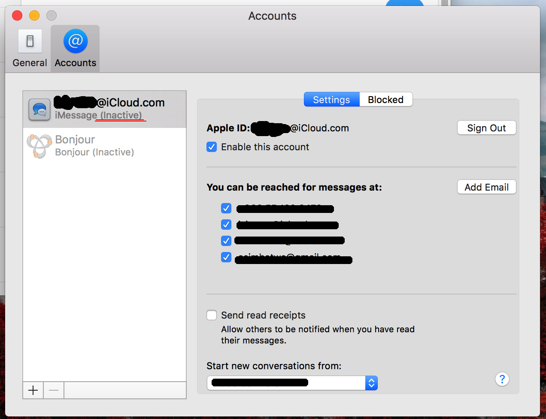Click the 'Start new conversations from:' label
This screenshot has width=546, height=419.
pyautogui.click(x=274, y=366)
